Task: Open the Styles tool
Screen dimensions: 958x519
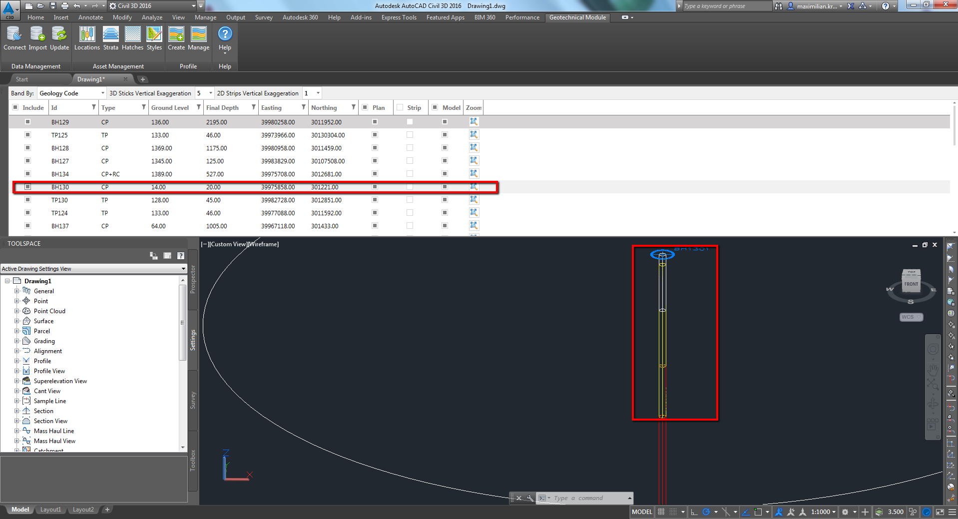Action: pos(154,38)
